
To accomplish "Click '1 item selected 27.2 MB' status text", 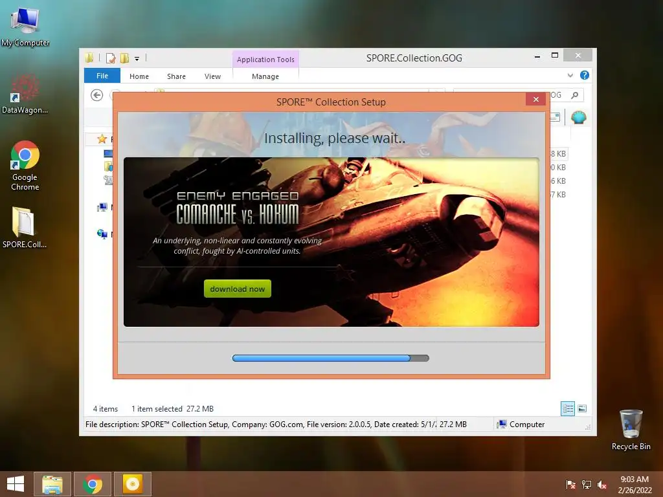I will click(172, 409).
